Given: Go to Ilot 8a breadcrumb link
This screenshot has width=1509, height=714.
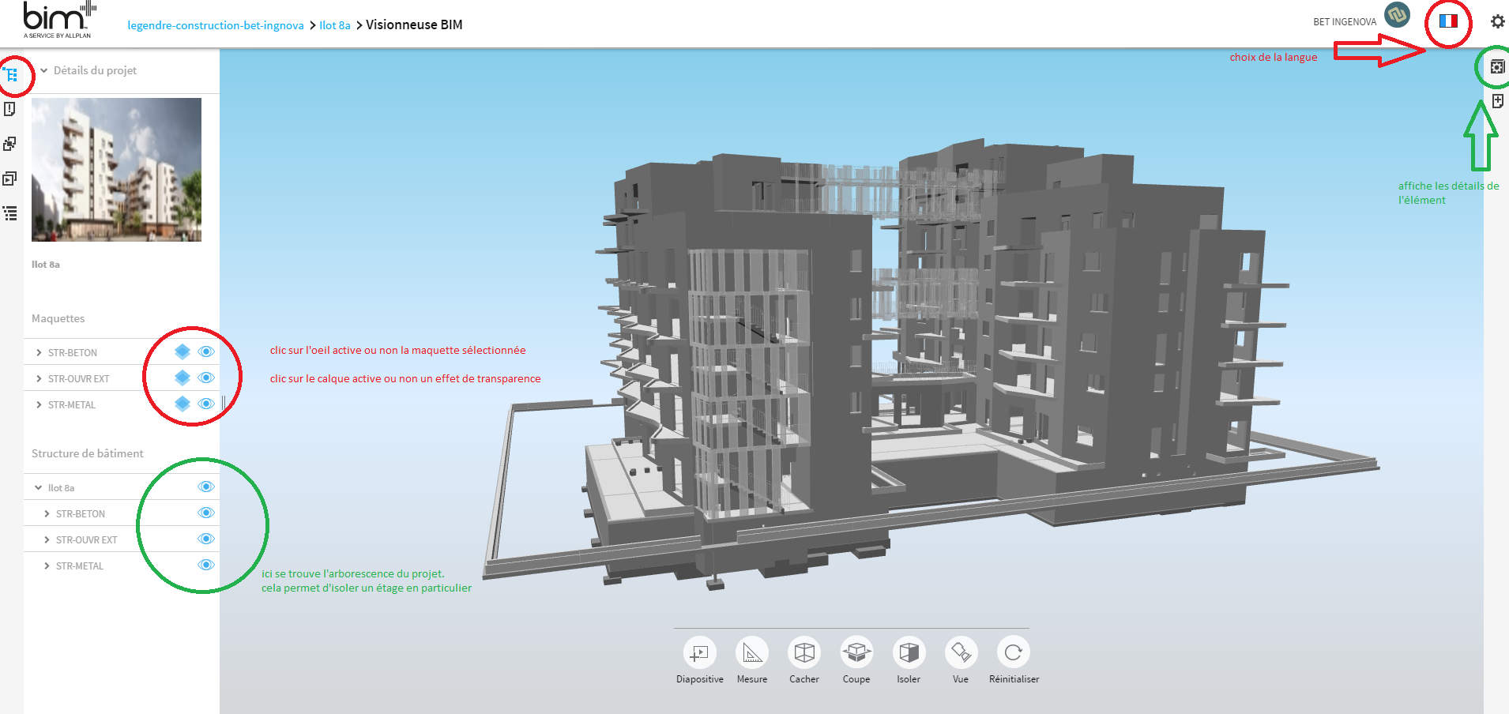Looking at the screenshot, I should [335, 25].
